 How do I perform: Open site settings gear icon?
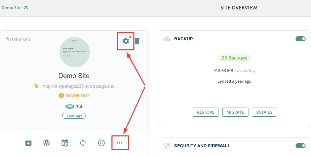[x=125, y=41]
